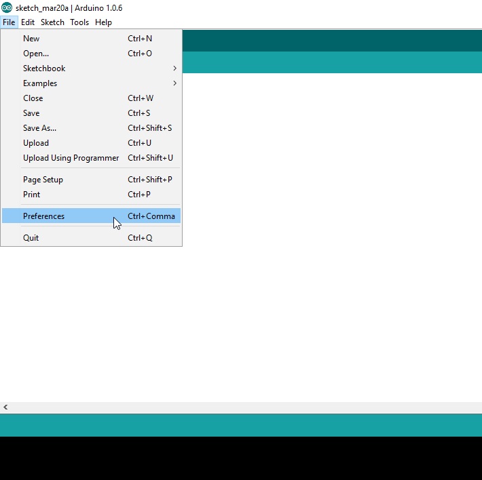
Task: Select the Upload menu entry
Action: pyautogui.click(x=91, y=143)
